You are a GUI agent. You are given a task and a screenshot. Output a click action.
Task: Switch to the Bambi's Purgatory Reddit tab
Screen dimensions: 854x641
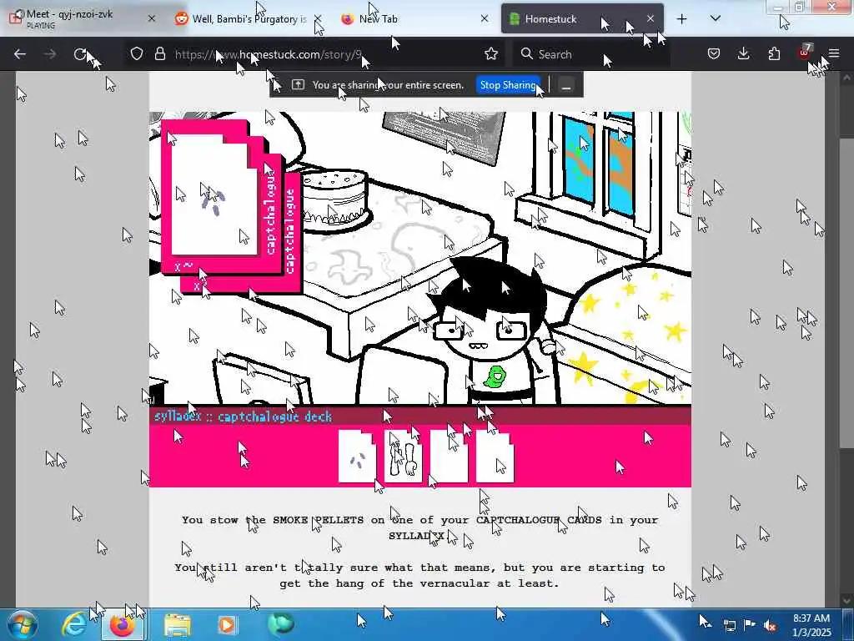point(242,19)
